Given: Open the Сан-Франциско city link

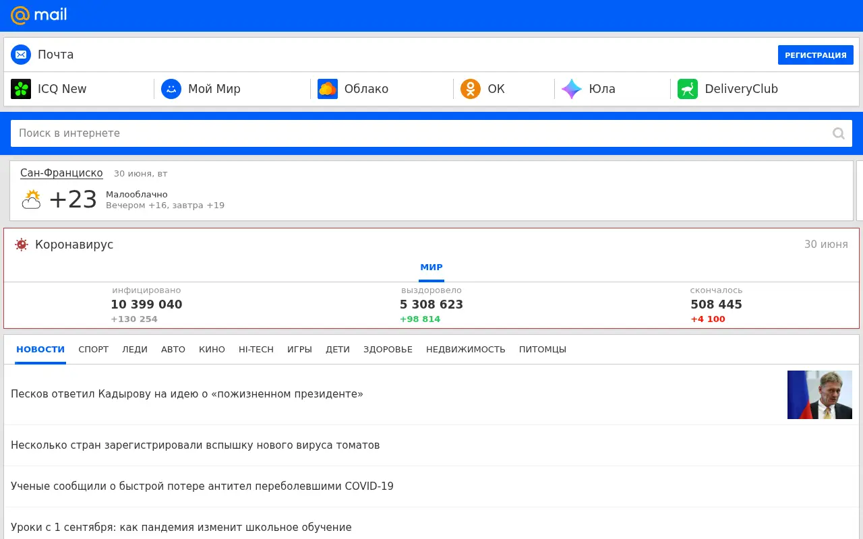Looking at the screenshot, I should click(61, 173).
